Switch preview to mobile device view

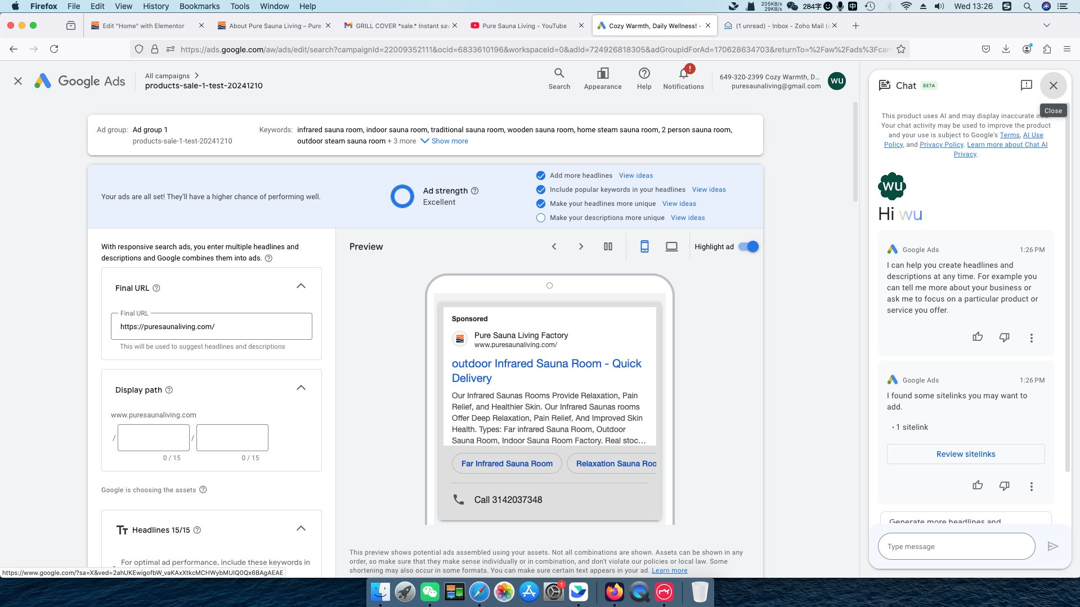[x=644, y=246]
